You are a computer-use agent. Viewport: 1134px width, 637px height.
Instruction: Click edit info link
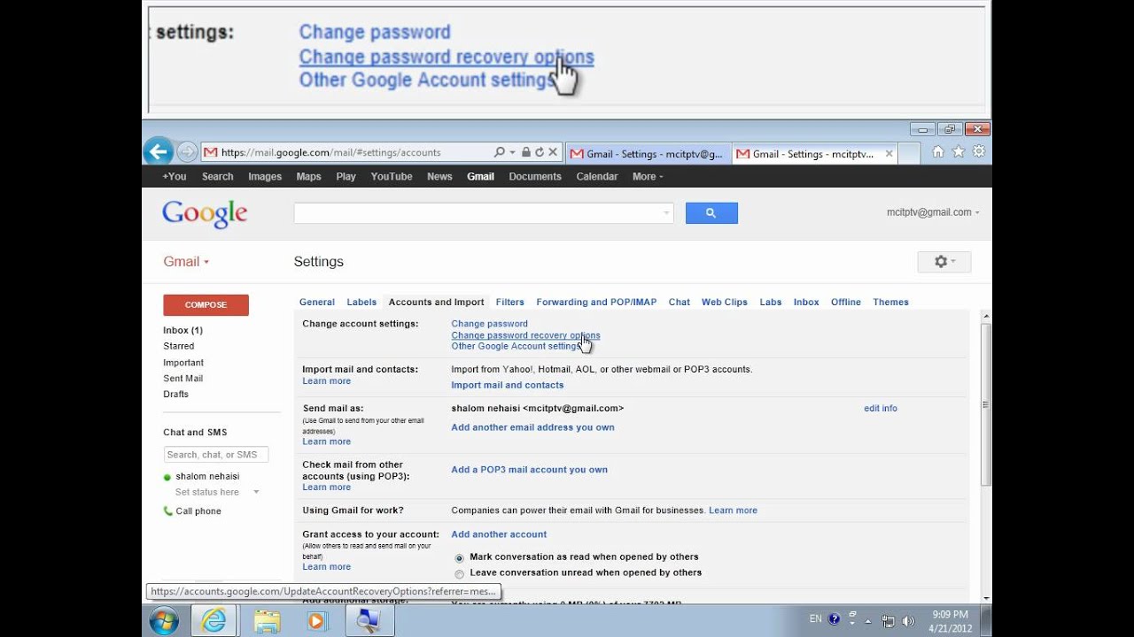pos(881,409)
